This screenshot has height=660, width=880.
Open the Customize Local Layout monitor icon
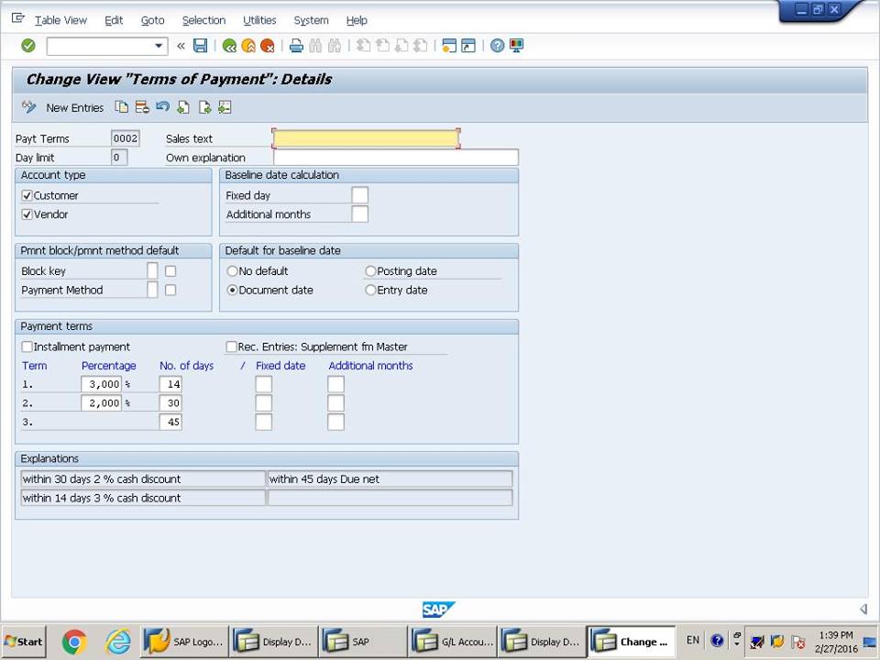(x=516, y=46)
